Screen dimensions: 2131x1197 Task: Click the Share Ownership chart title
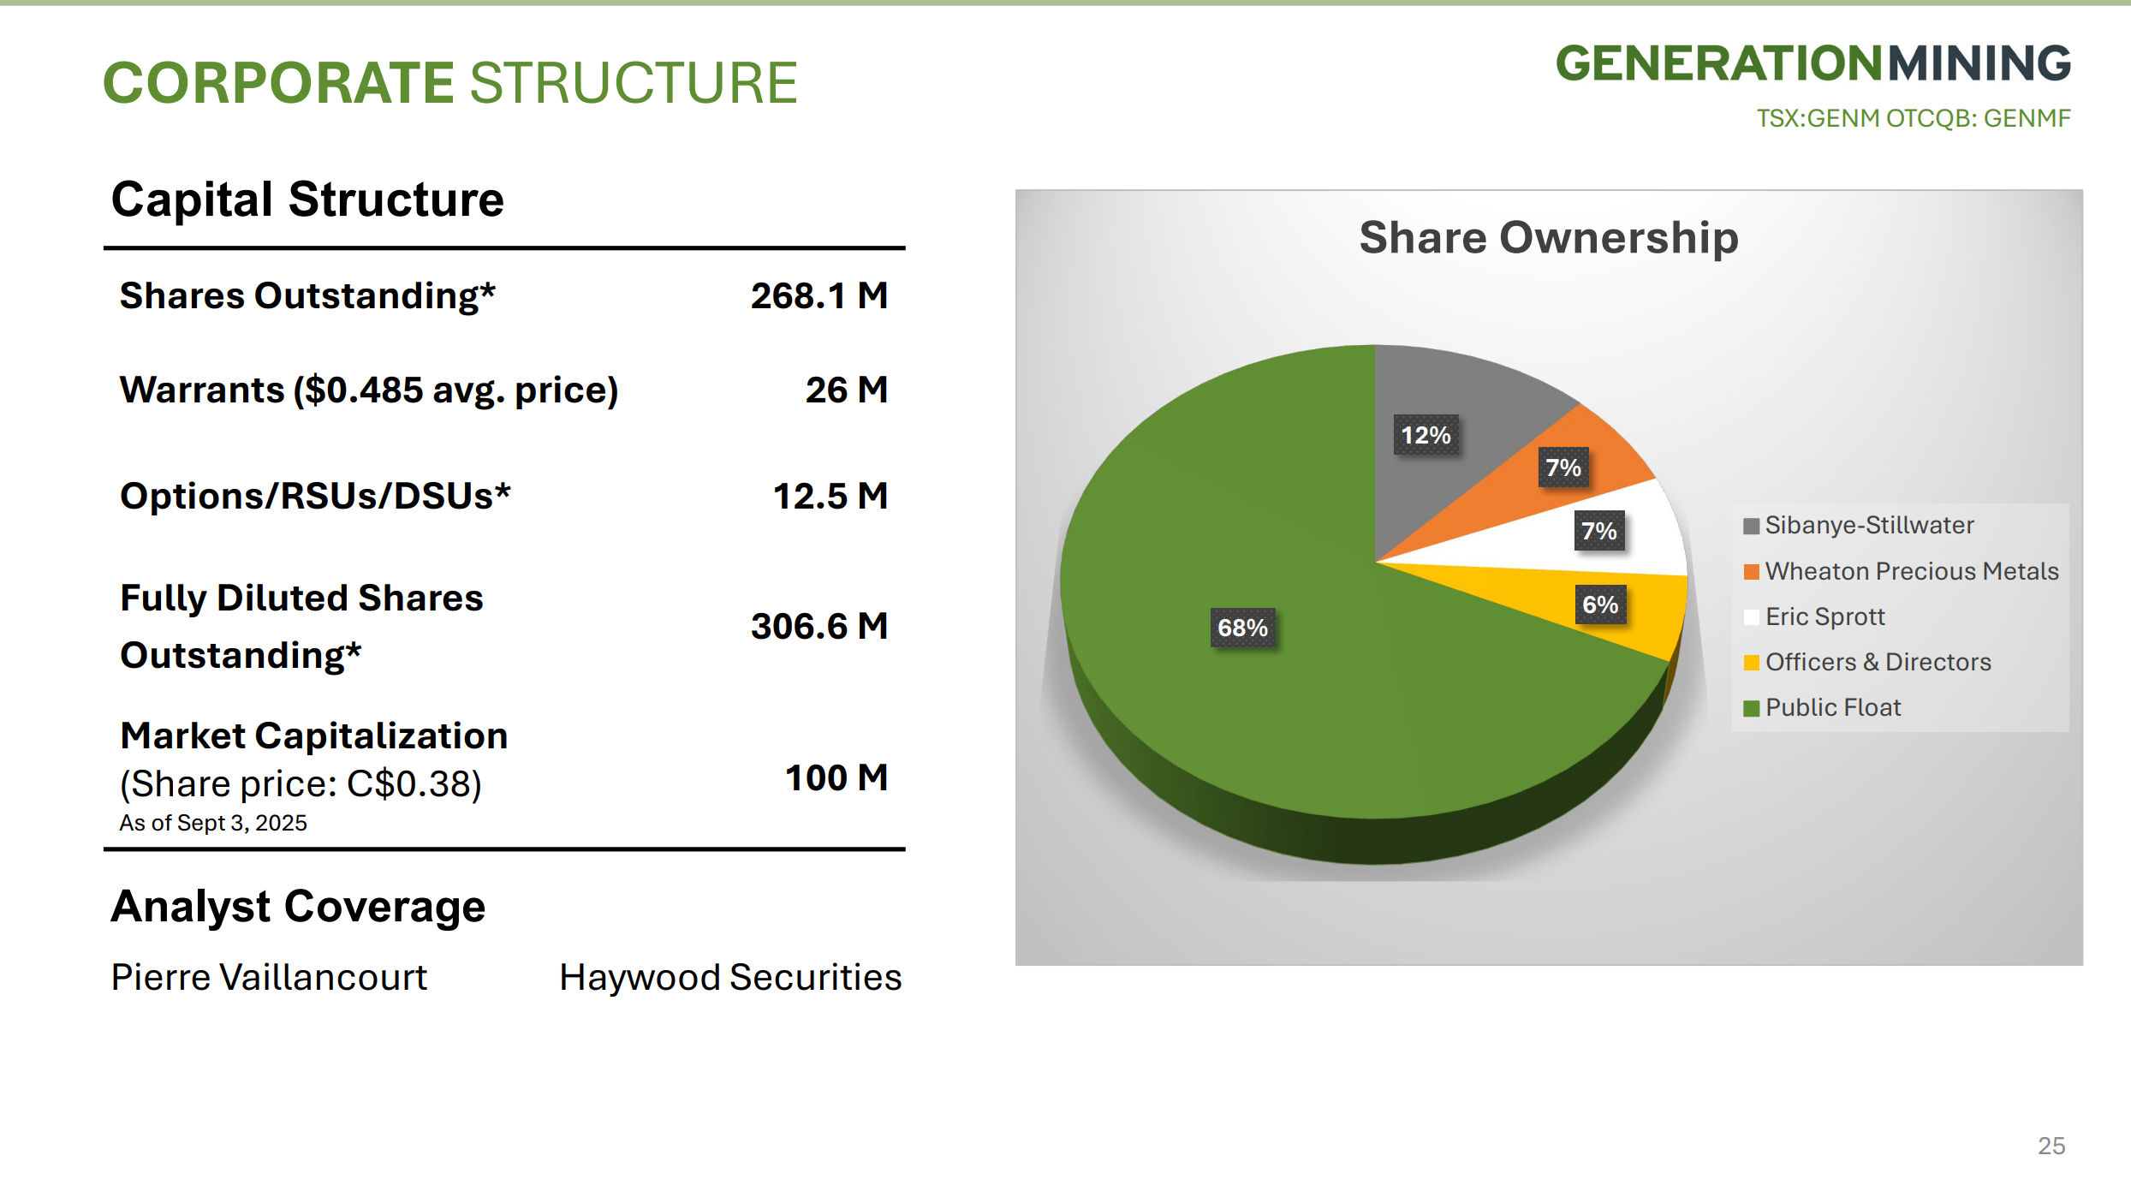[x=1548, y=237]
